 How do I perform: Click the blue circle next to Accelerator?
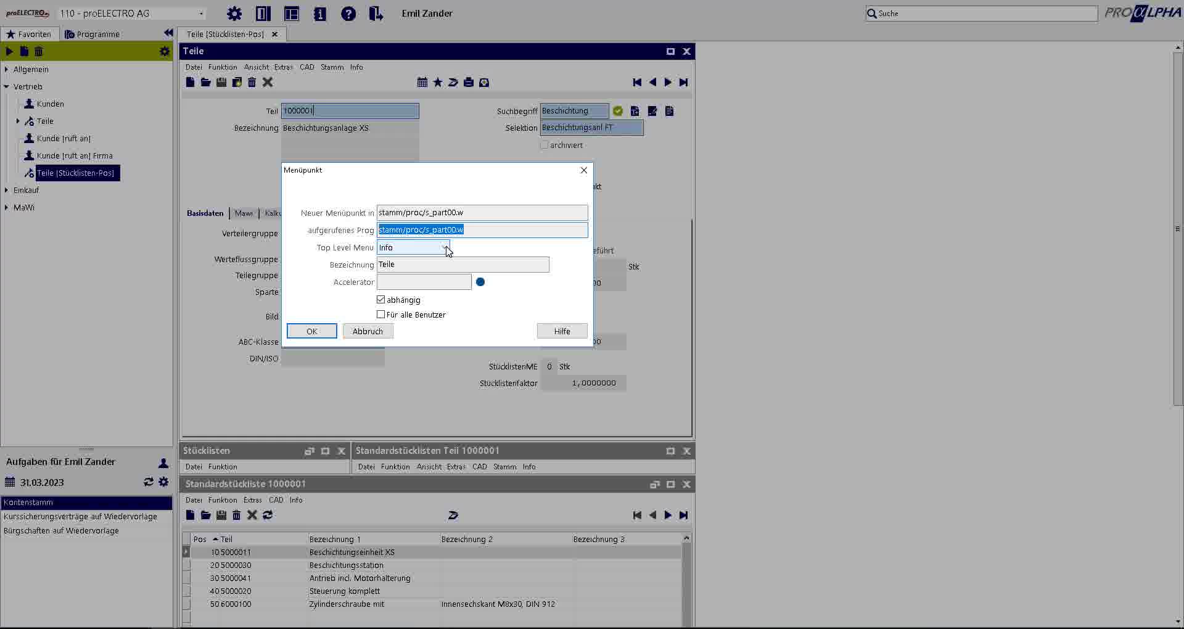coord(480,282)
